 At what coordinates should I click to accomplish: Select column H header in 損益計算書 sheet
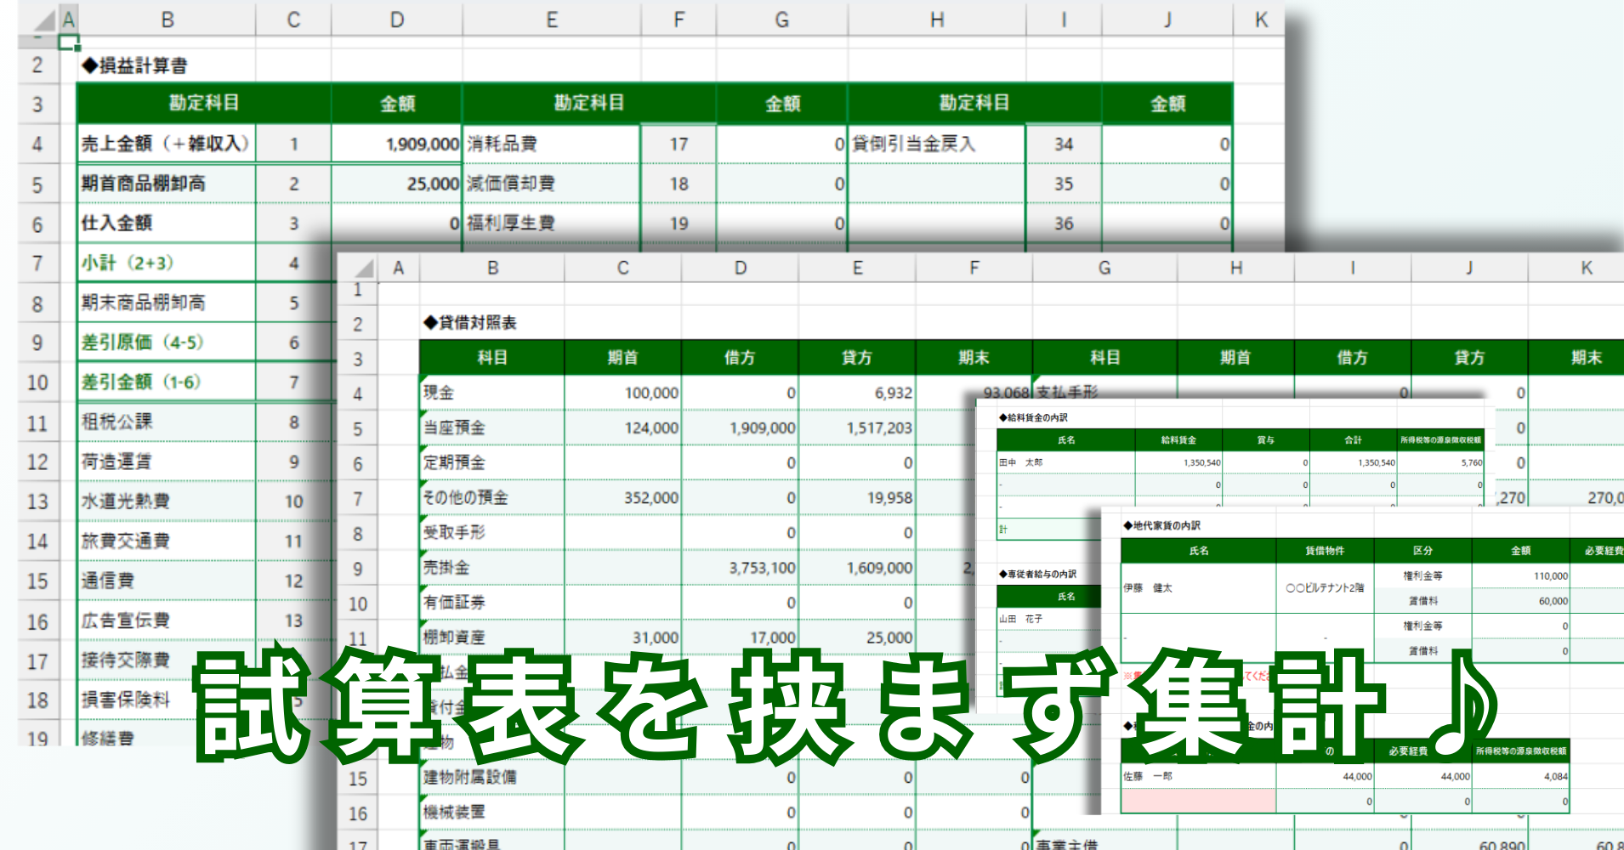click(x=936, y=20)
